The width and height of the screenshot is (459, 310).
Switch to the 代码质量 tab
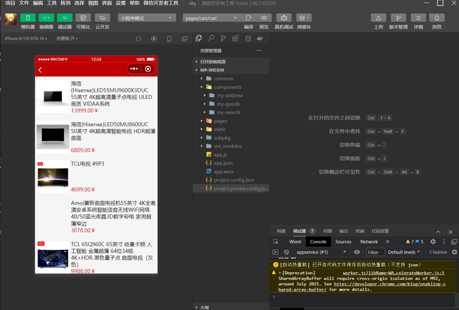coord(380,231)
